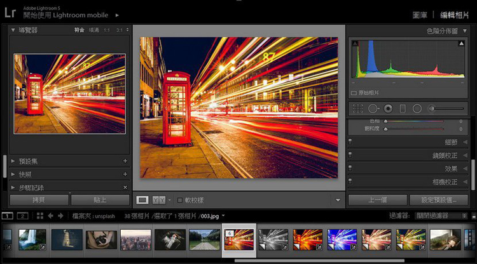
Task: Select the Crop Overlay grid tool
Action: click(358, 109)
